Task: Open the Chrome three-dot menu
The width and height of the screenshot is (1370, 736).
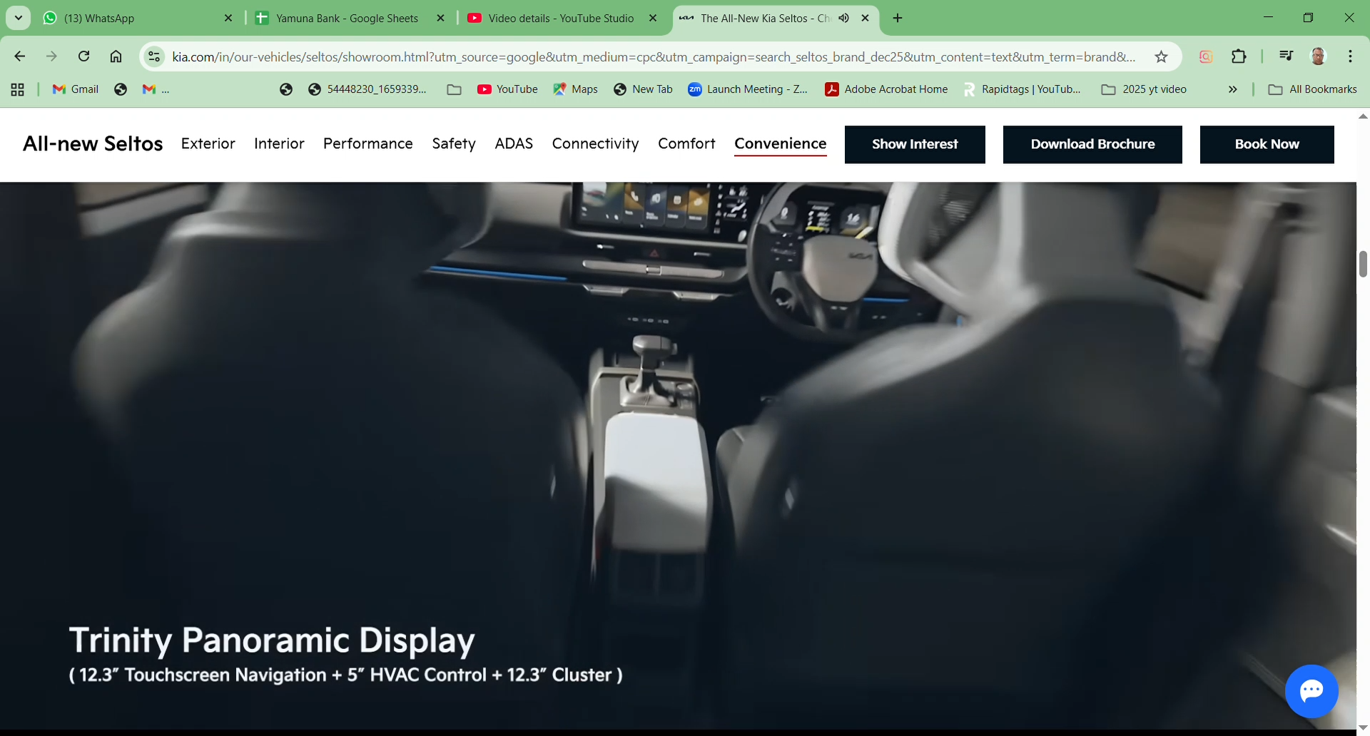Action: point(1350,56)
